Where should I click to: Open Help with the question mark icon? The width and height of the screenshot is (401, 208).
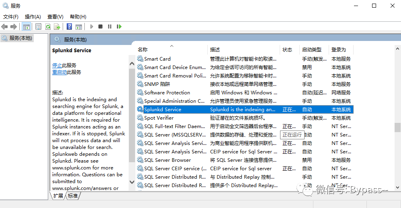[x=69, y=27]
